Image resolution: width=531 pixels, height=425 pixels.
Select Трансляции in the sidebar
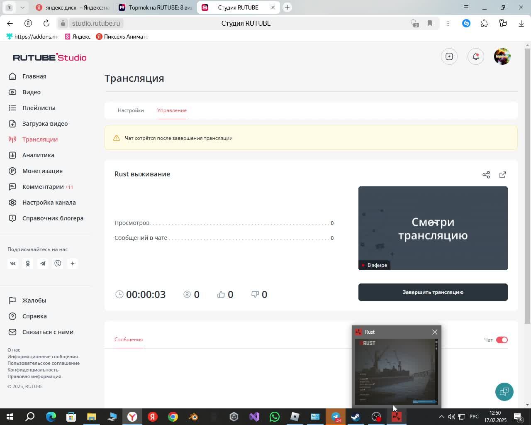(40, 139)
